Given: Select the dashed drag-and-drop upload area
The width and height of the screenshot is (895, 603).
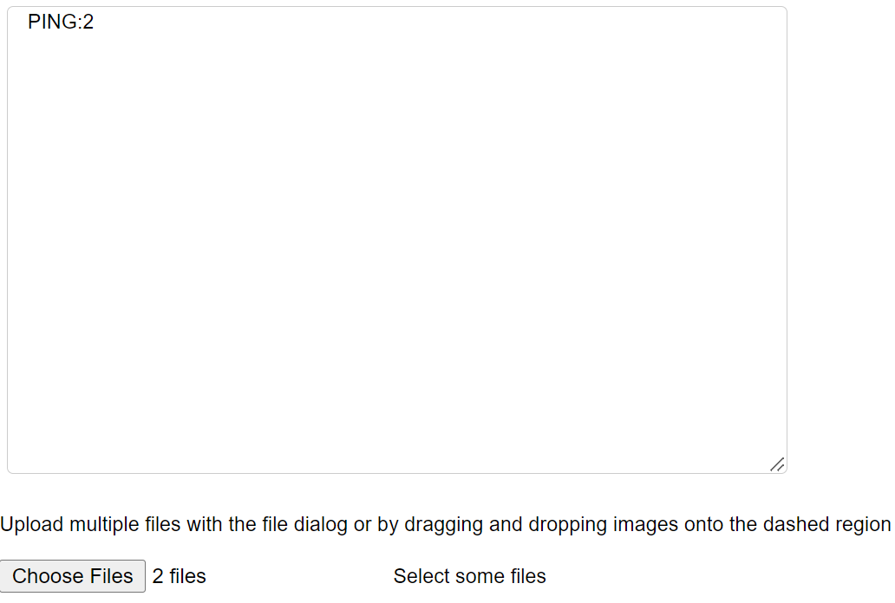Looking at the screenshot, I should (469, 576).
